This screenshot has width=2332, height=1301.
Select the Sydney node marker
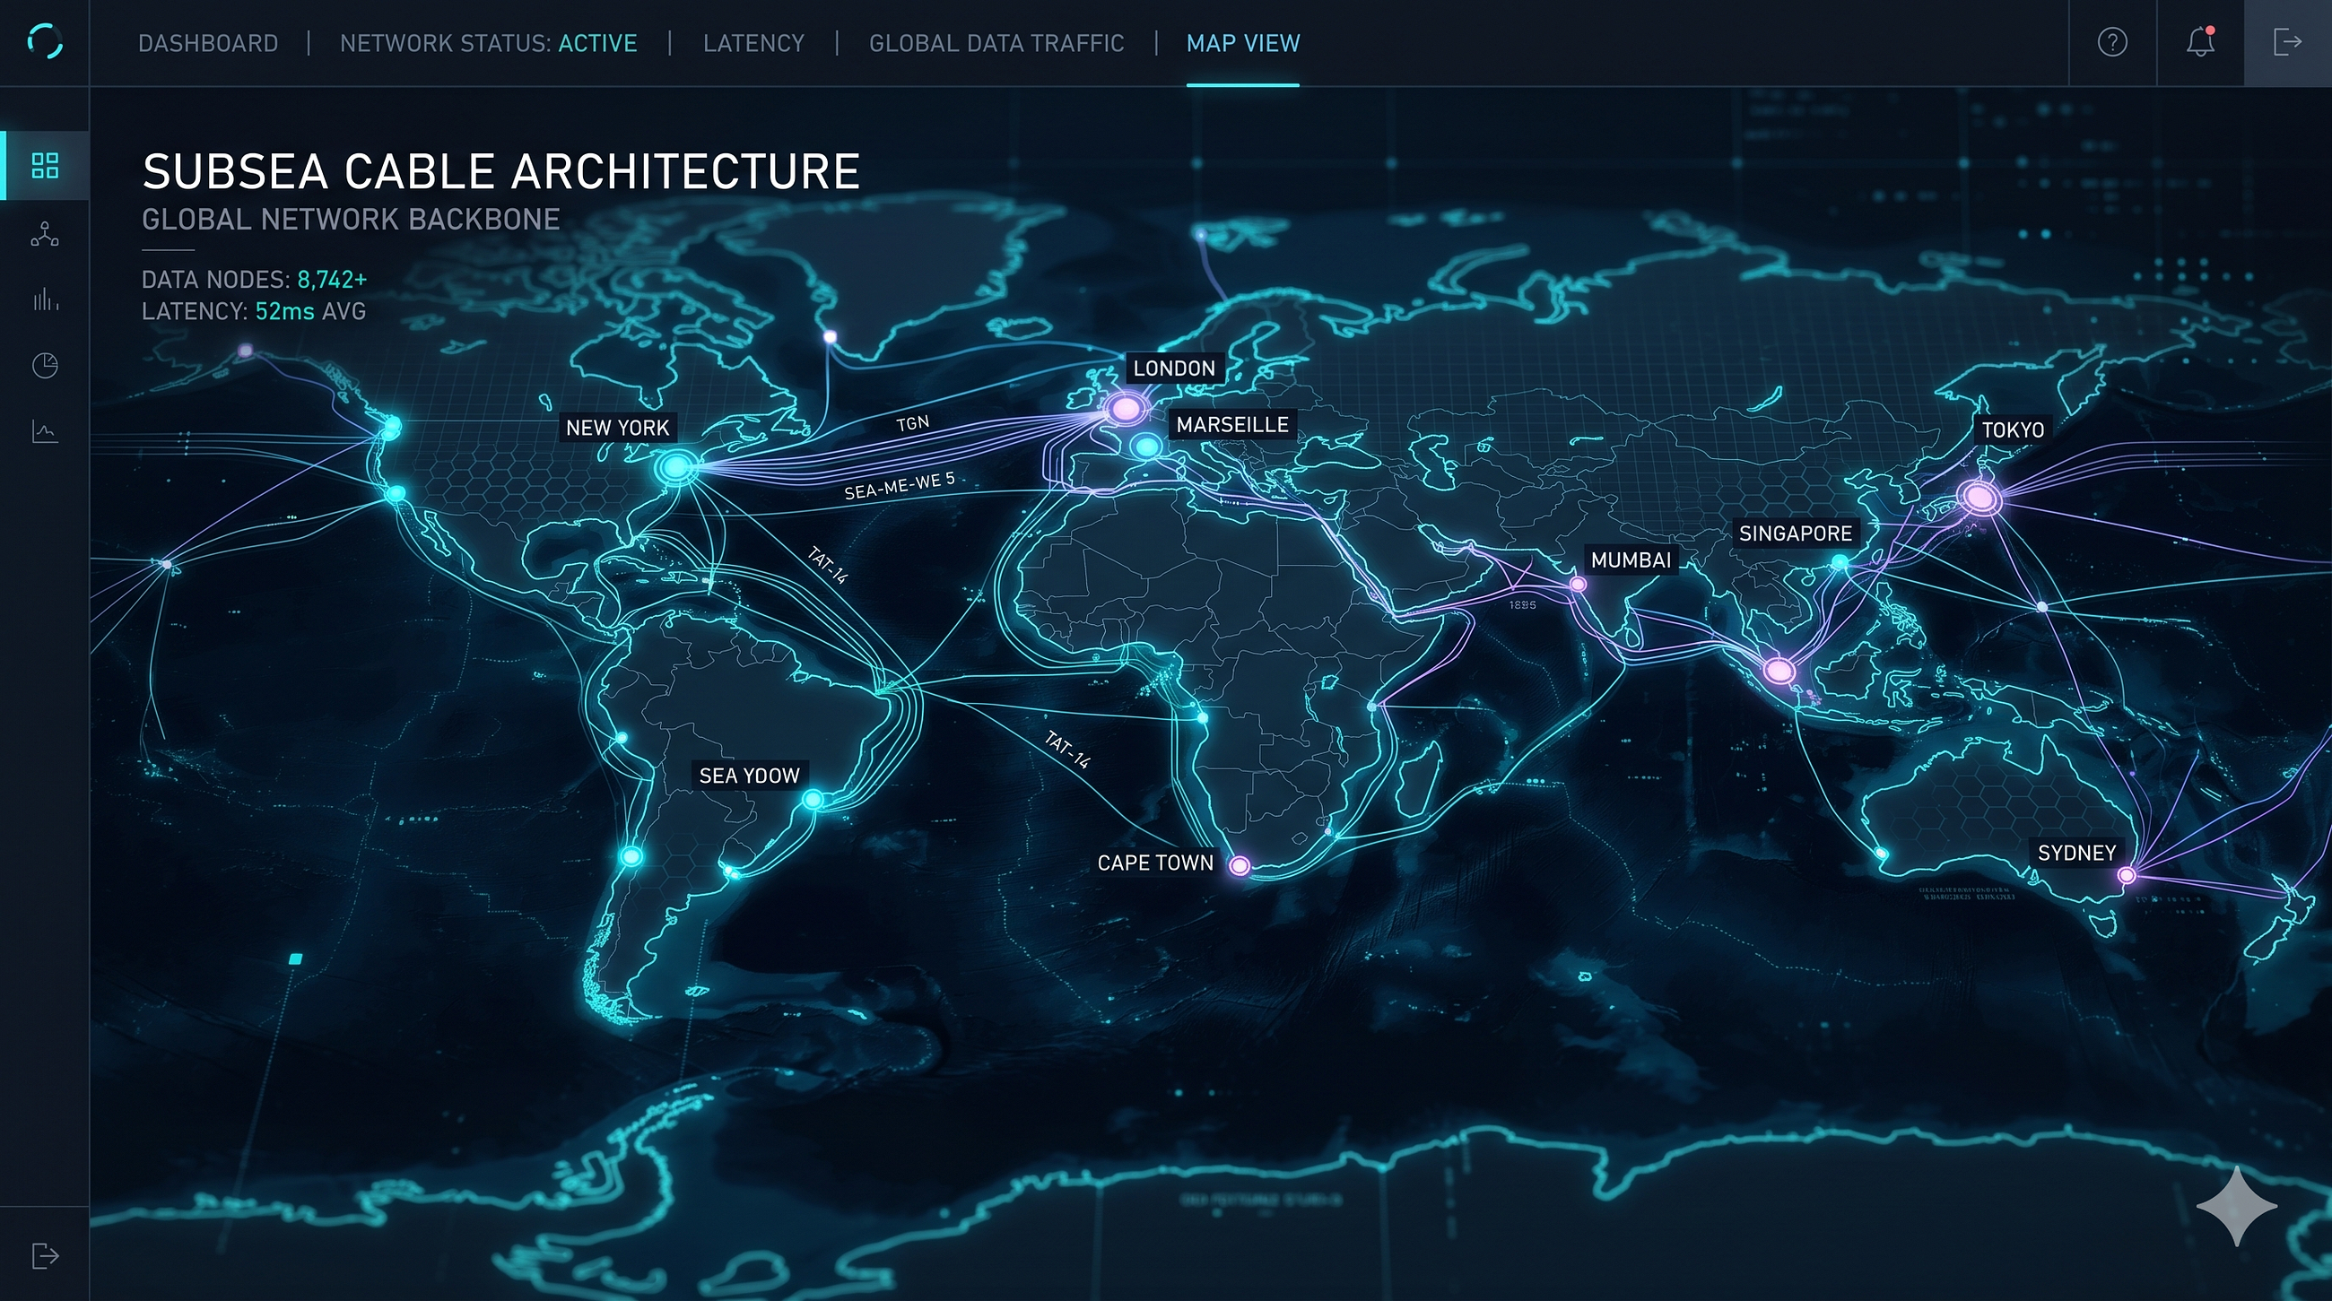point(2127,875)
